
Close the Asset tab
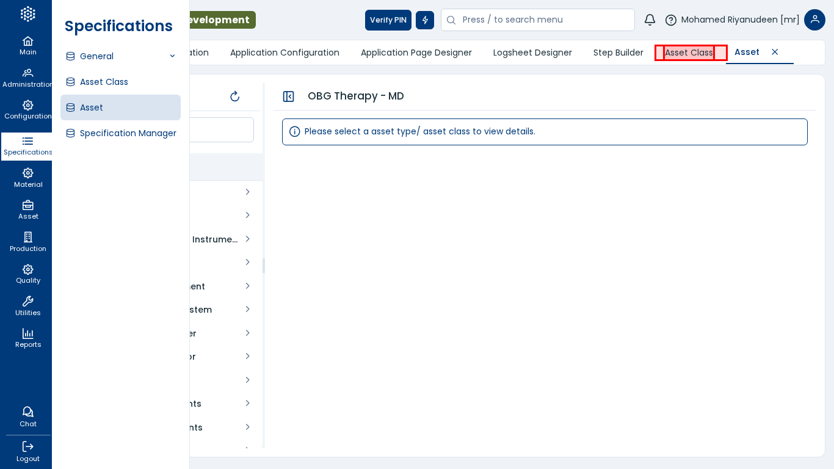click(x=775, y=52)
